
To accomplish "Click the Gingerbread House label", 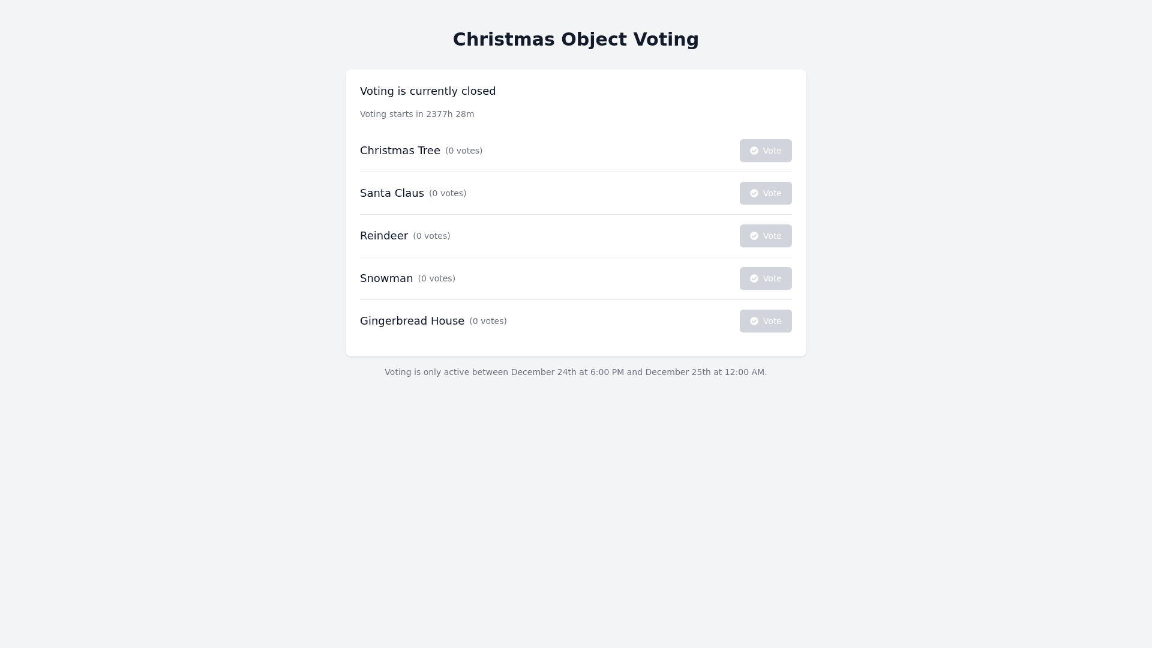I will pyautogui.click(x=412, y=321).
